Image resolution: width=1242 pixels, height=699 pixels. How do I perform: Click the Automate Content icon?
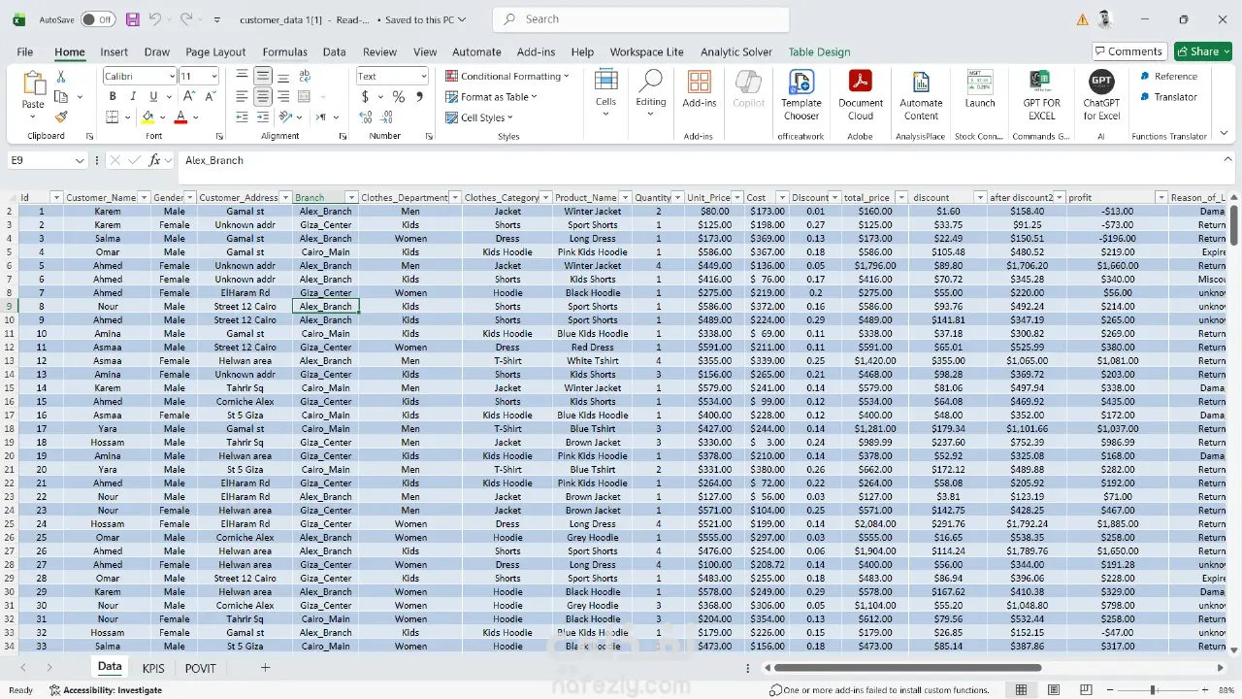(x=921, y=95)
